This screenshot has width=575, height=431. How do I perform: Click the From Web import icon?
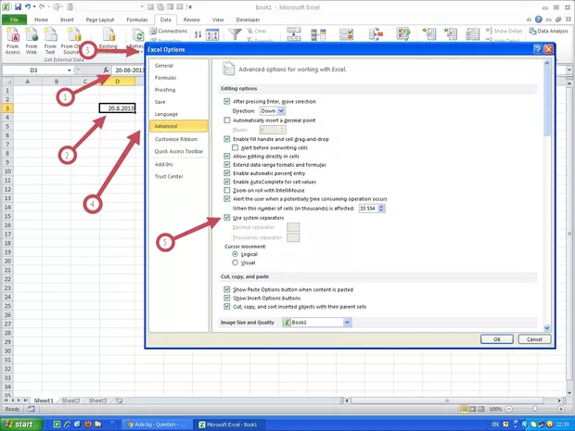(x=32, y=41)
